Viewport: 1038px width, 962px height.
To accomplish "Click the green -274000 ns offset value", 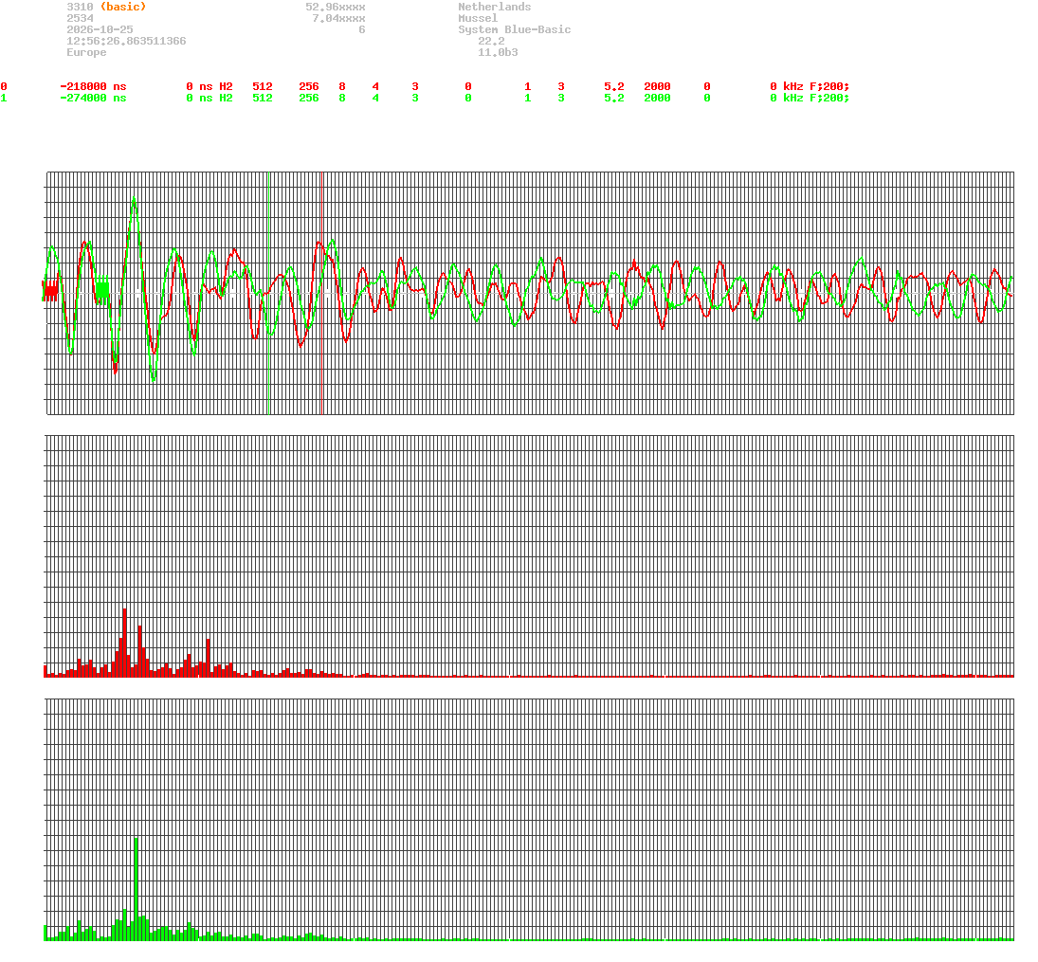I will coord(93,98).
